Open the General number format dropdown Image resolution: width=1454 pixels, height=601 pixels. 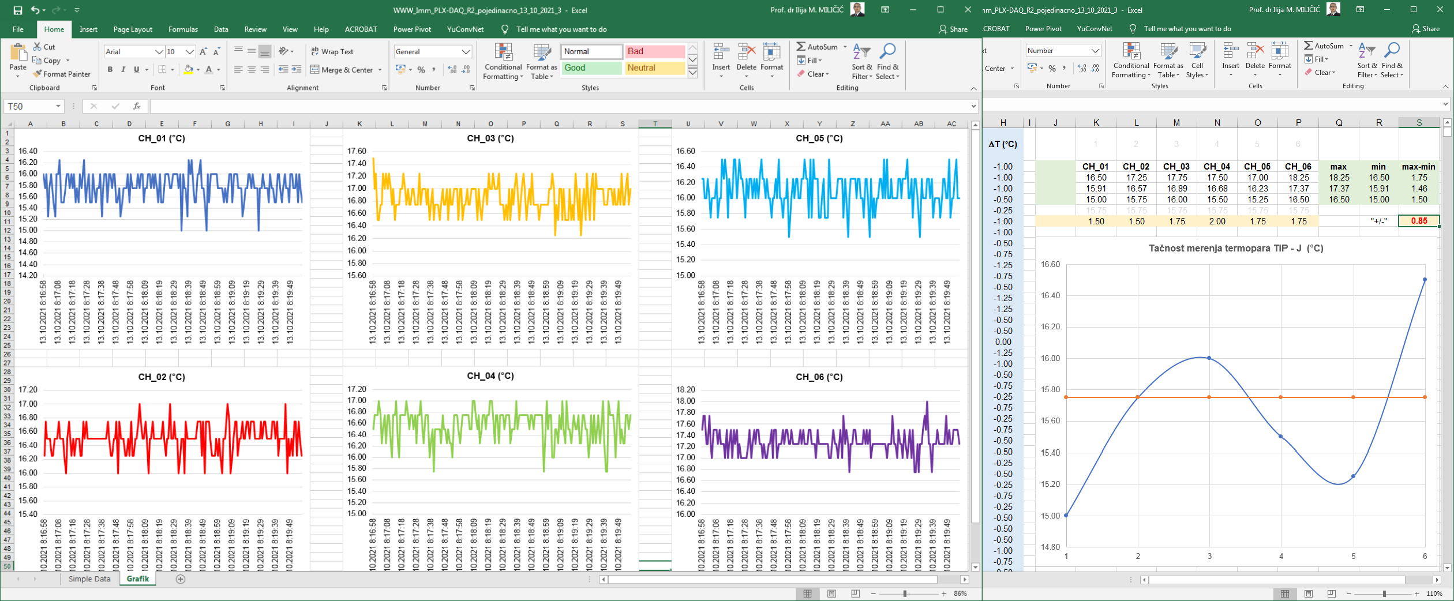click(x=466, y=52)
